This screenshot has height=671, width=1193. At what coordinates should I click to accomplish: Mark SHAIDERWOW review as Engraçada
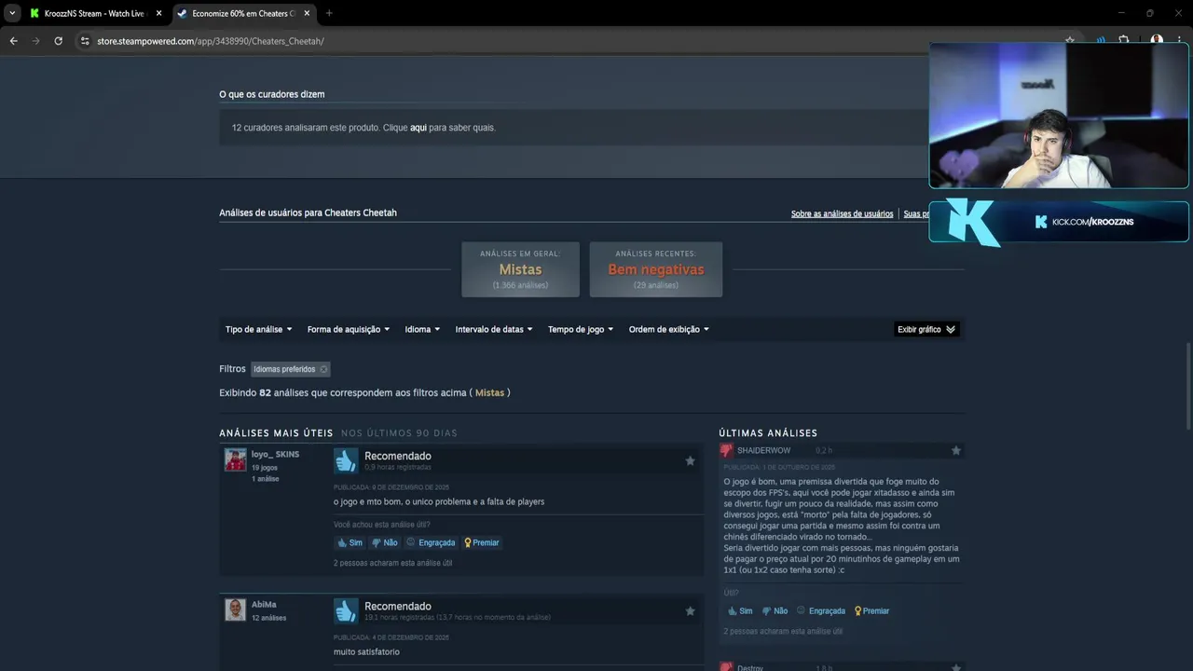[x=821, y=611]
